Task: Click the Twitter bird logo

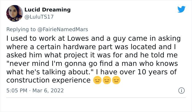Action: (x=181, y=9)
